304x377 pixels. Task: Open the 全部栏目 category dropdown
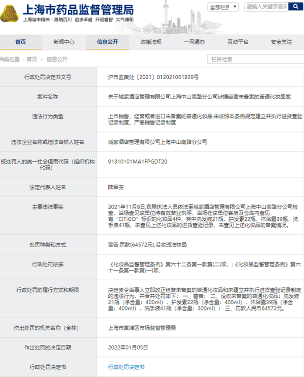click(x=223, y=7)
